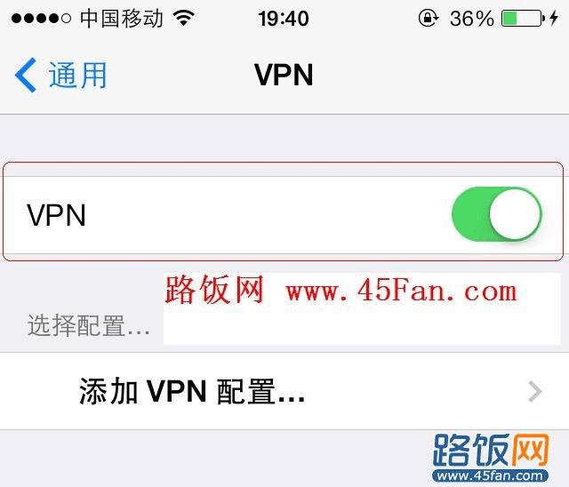Tap the 中国移动 carrier label
Screen dimensions: 569x487
pos(121,18)
